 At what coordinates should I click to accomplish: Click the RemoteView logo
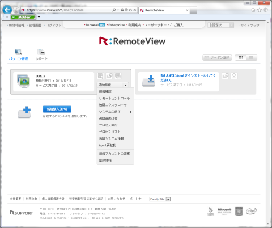pyautogui.click(x=132, y=41)
